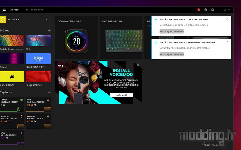
Task: Switch to the Tableau de bord tab
Action: (x=34, y=10)
